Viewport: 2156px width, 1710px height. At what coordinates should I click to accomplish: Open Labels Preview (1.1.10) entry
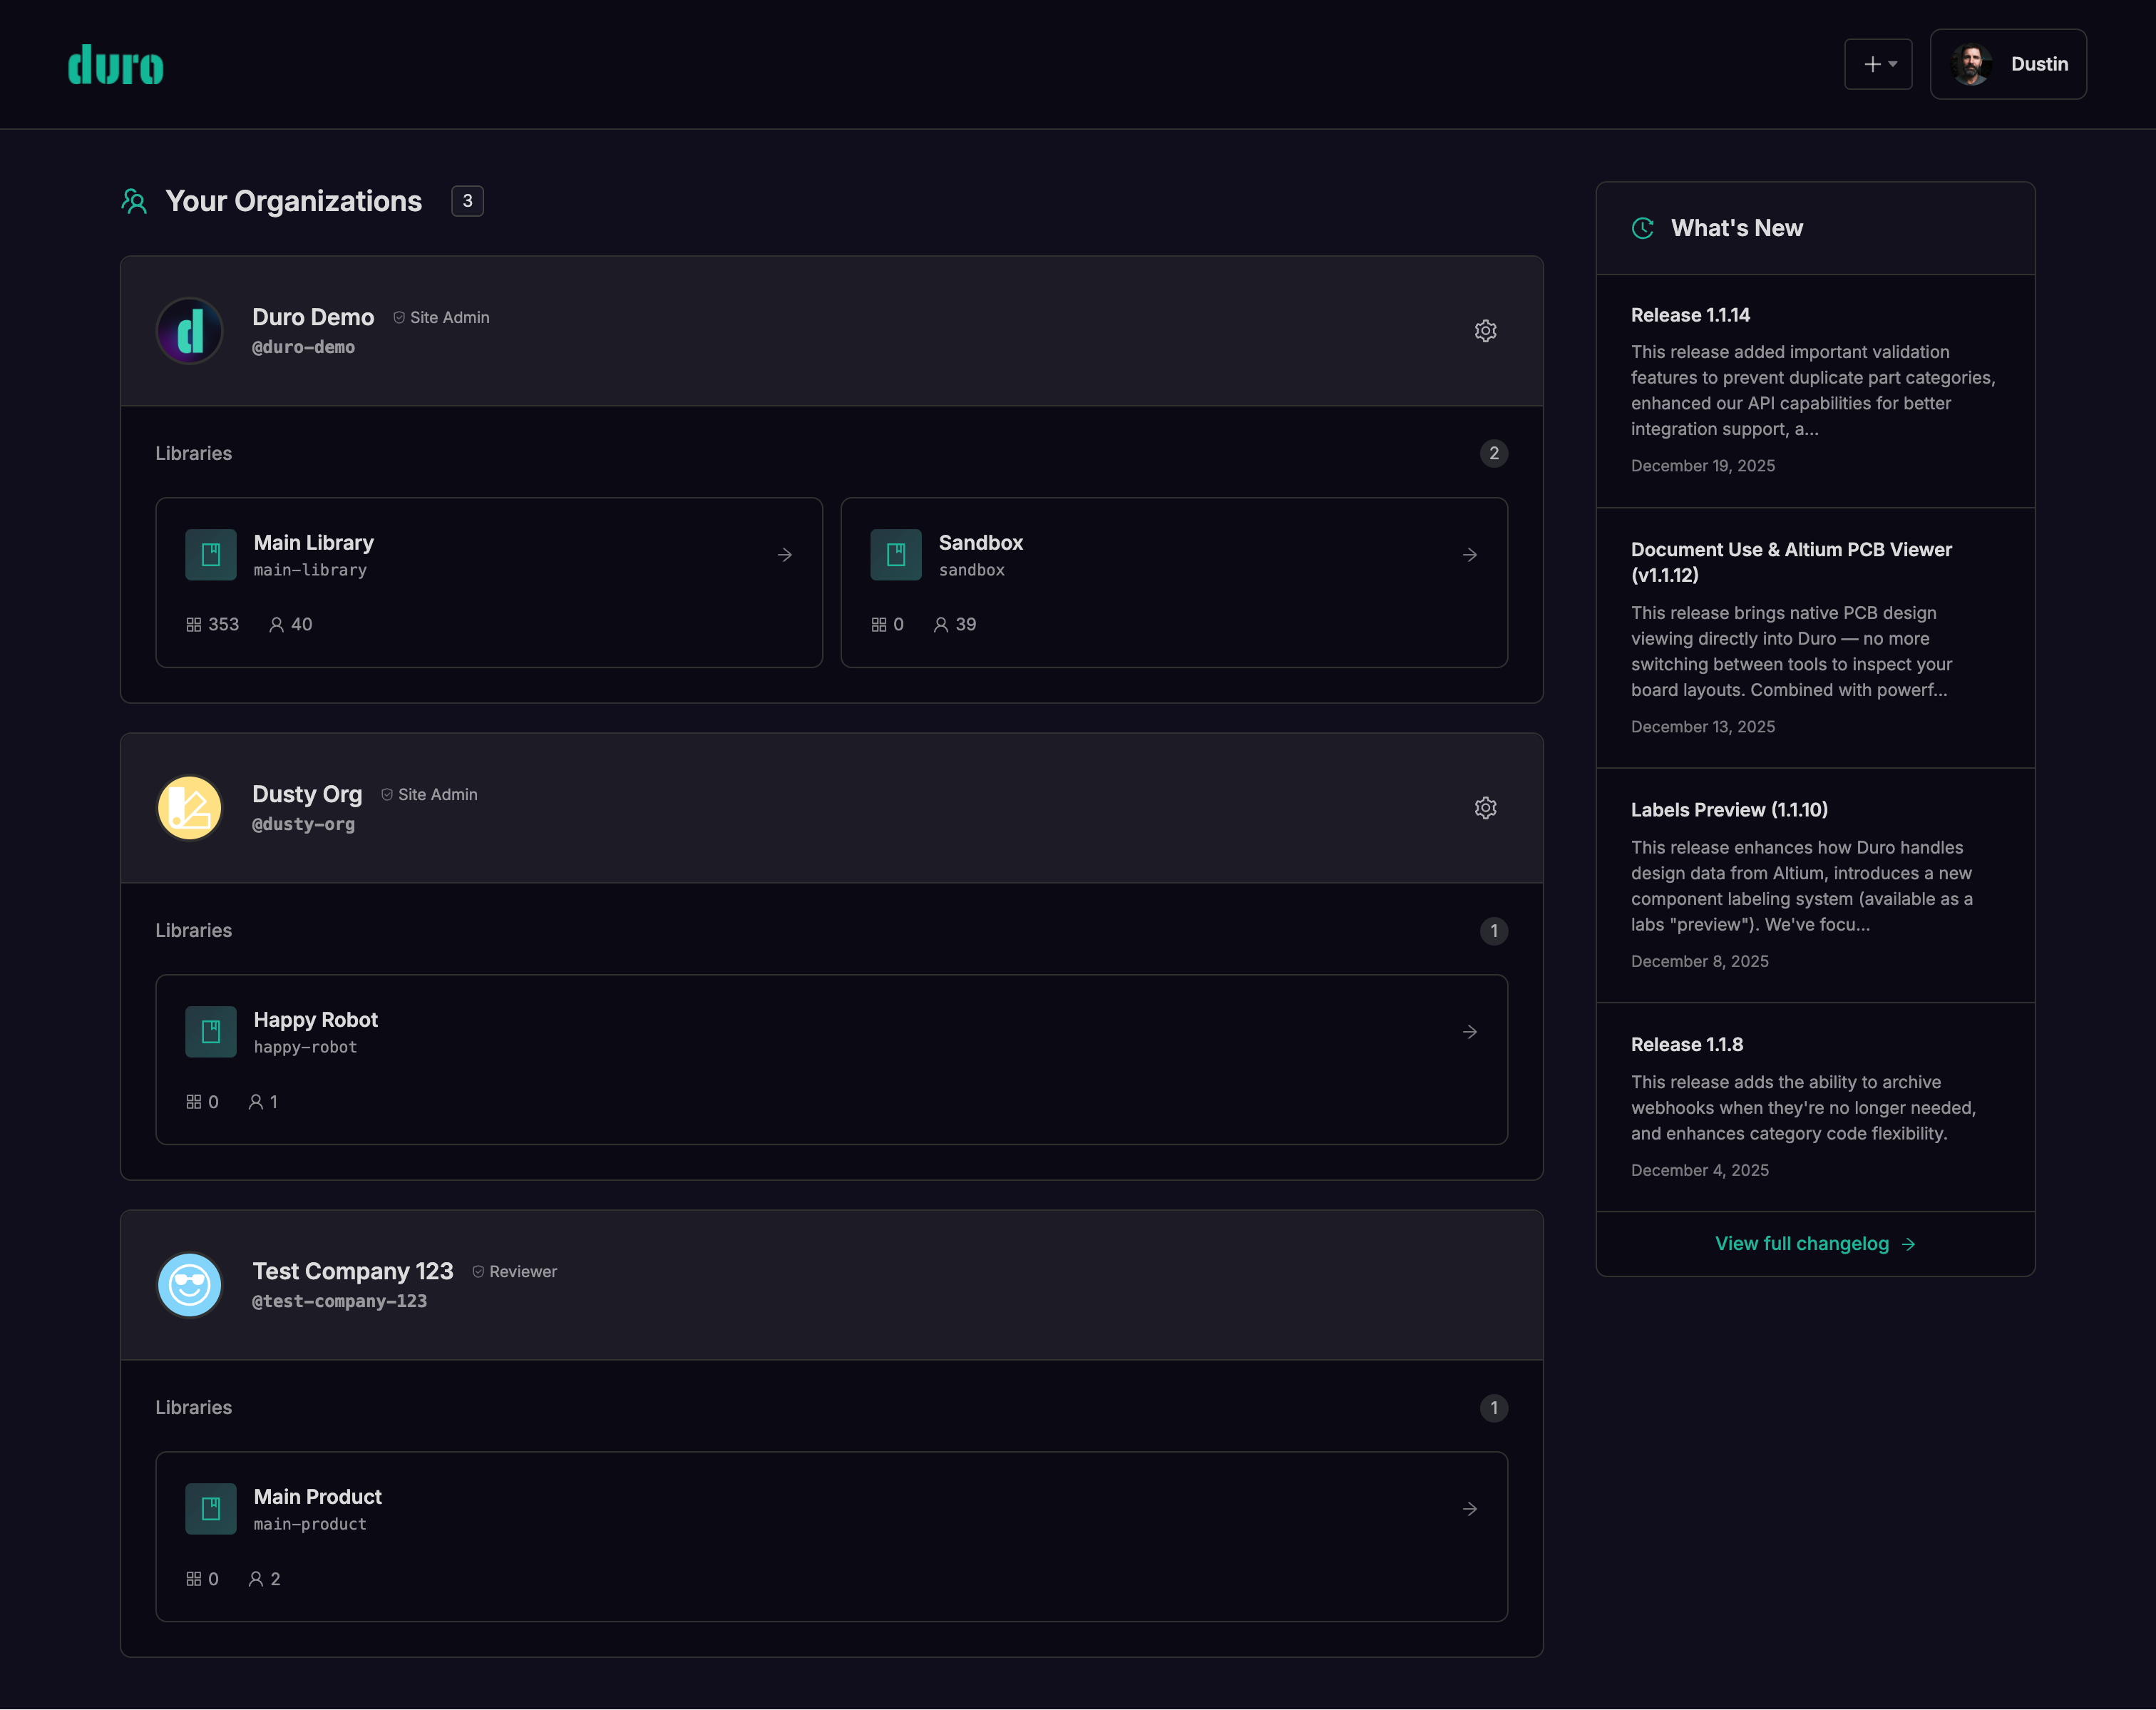(x=1729, y=810)
